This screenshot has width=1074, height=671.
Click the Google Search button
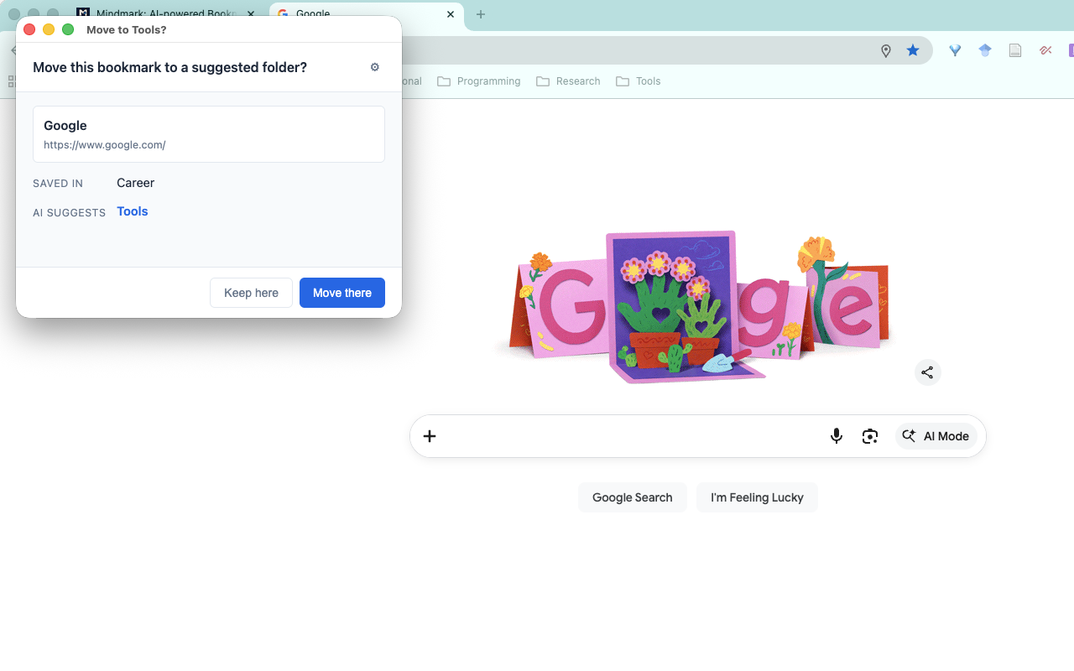coord(633,497)
